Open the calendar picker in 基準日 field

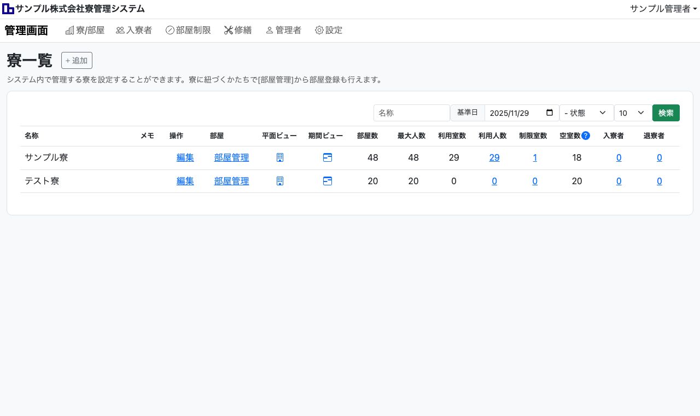pyautogui.click(x=550, y=113)
